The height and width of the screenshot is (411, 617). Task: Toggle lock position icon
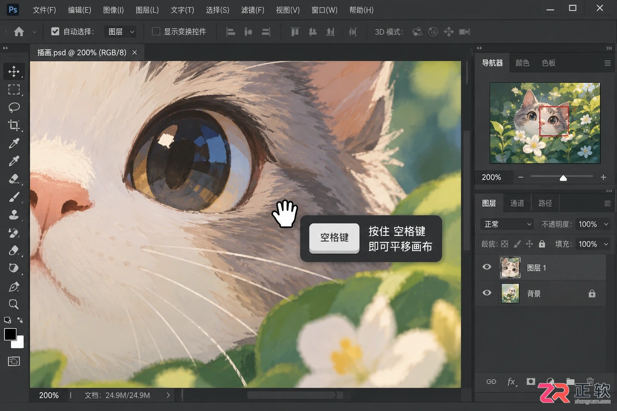(x=530, y=244)
